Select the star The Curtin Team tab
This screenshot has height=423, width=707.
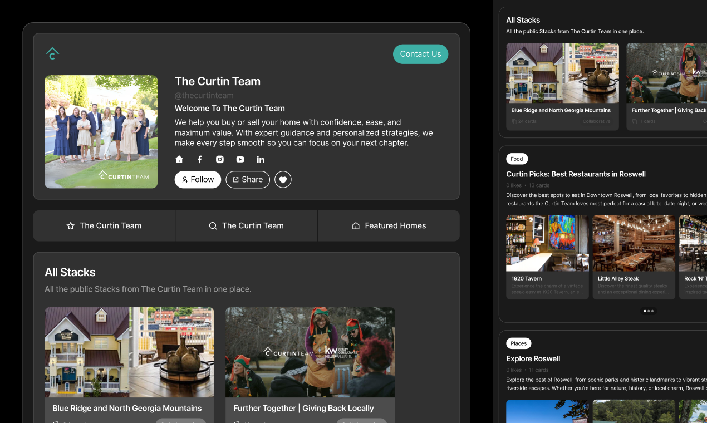tap(104, 226)
